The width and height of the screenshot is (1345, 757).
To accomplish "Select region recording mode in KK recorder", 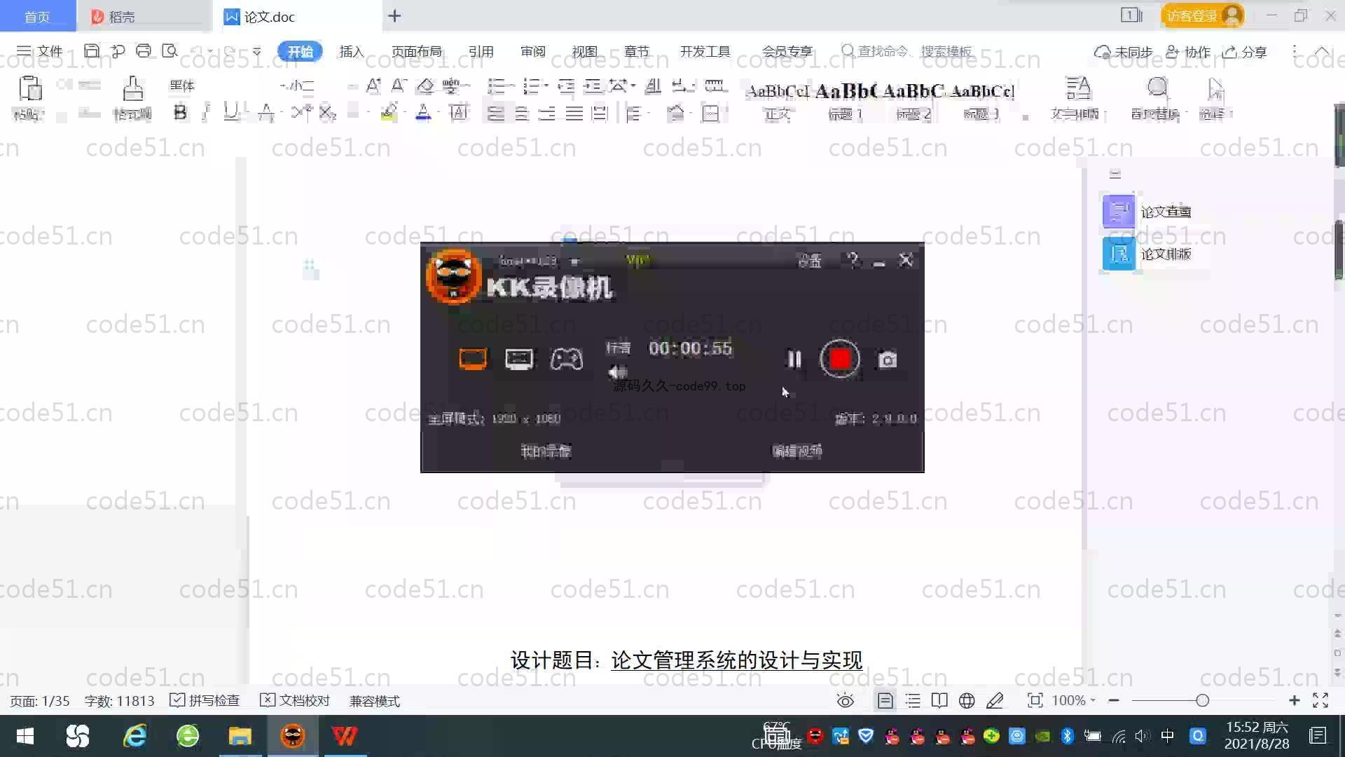I will (519, 359).
